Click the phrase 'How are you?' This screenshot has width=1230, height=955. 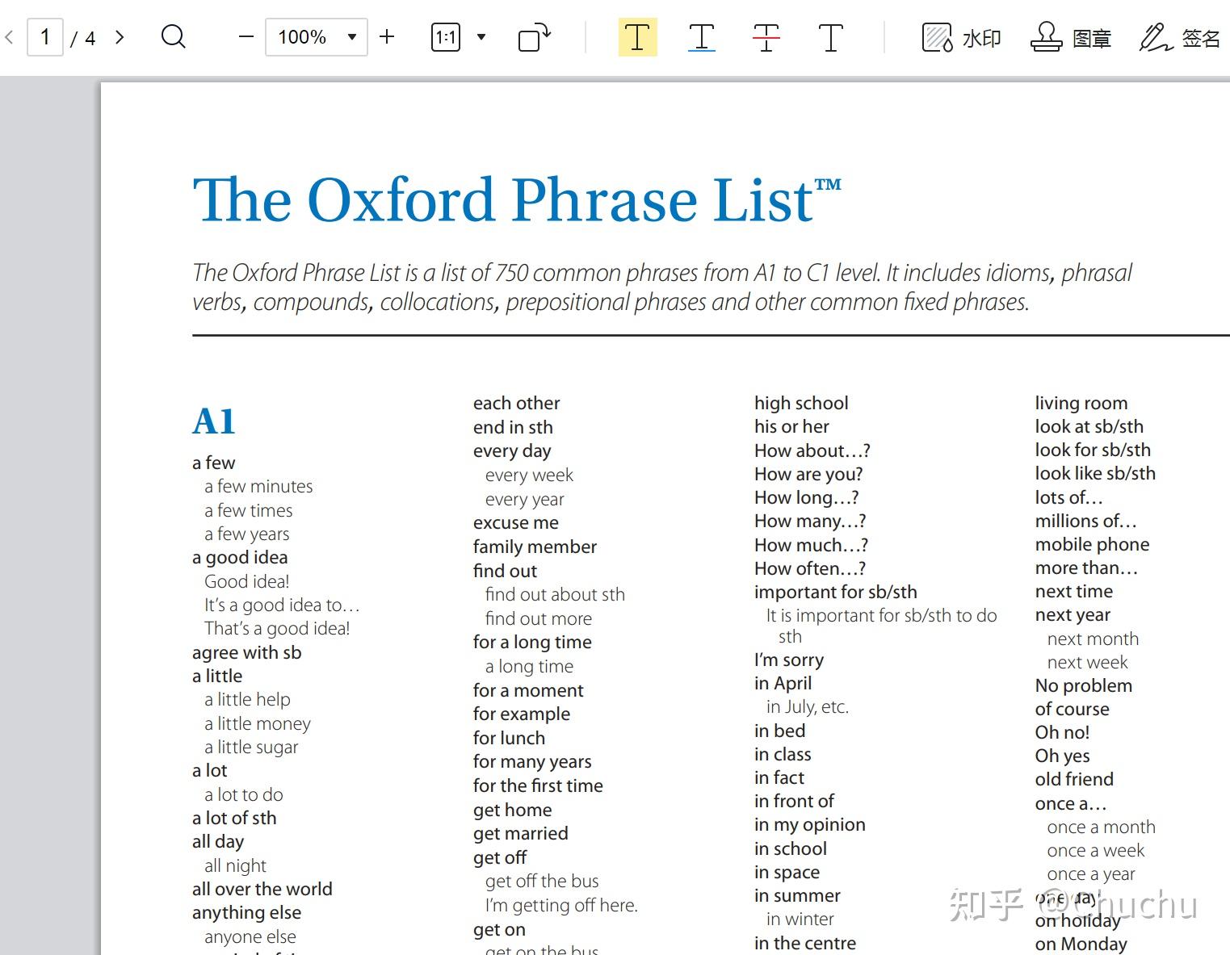(x=808, y=475)
